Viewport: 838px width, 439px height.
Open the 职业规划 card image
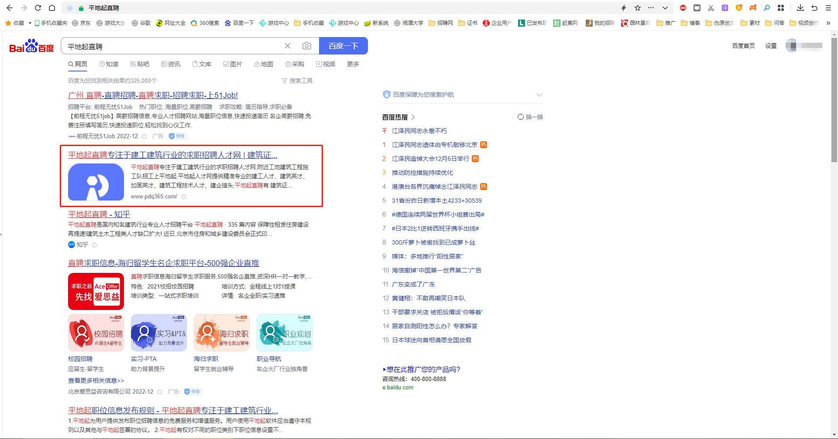tap(285, 333)
